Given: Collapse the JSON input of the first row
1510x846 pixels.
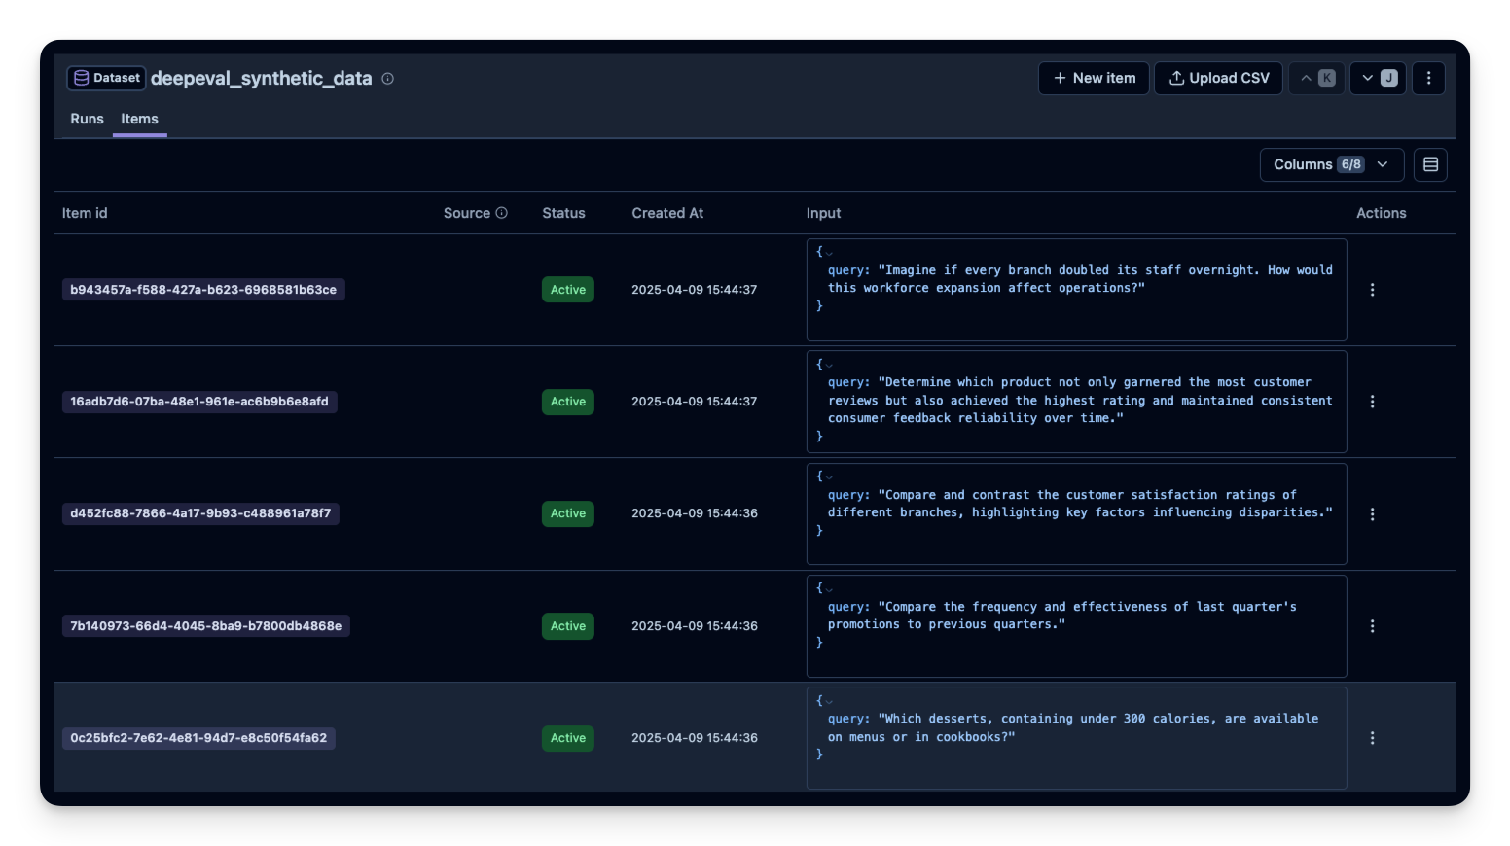Looking at the screenshot, I should 828,252.
